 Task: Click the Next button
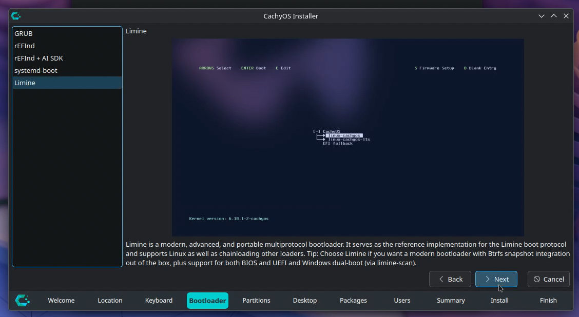tap(496, 279)
